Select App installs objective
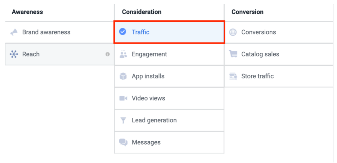 (148, 76)
